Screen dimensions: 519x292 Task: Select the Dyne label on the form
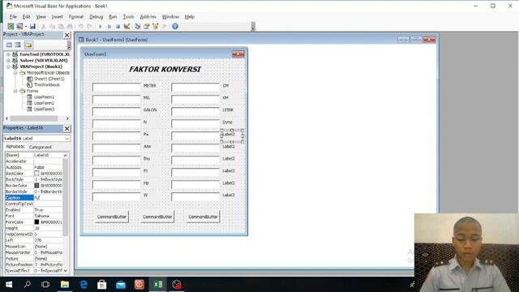point(227,122)
